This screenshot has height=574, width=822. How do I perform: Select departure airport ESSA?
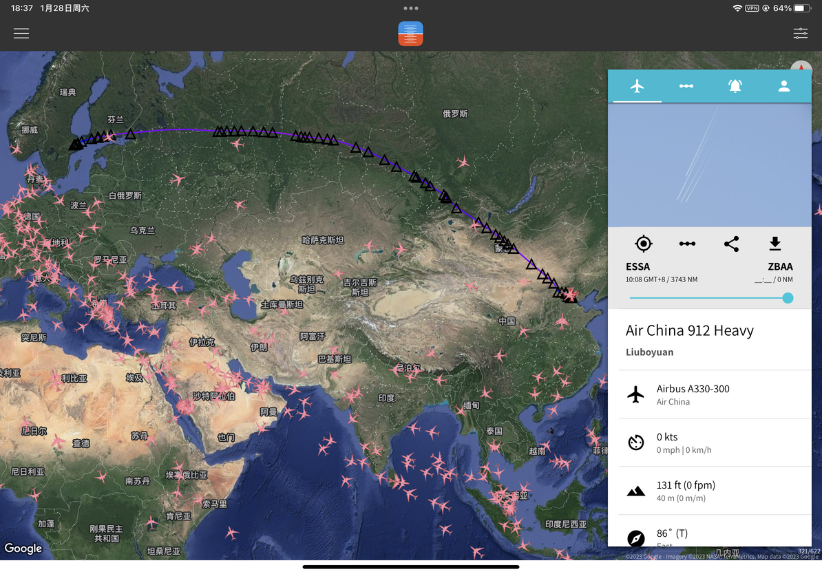point(637,267)
